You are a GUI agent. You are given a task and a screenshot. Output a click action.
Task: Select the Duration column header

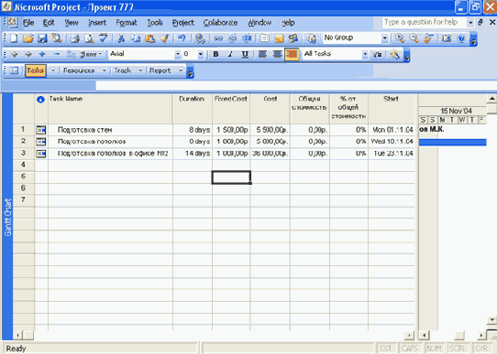[192, 108]
